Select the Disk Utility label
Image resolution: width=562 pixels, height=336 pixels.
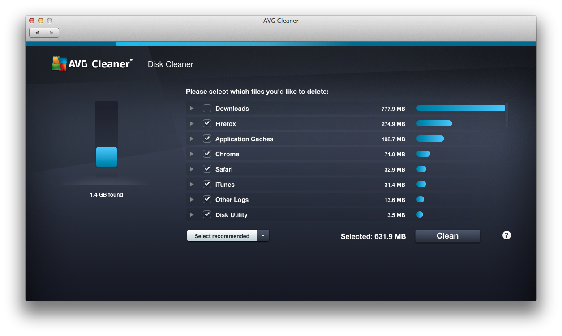[232, 215]
